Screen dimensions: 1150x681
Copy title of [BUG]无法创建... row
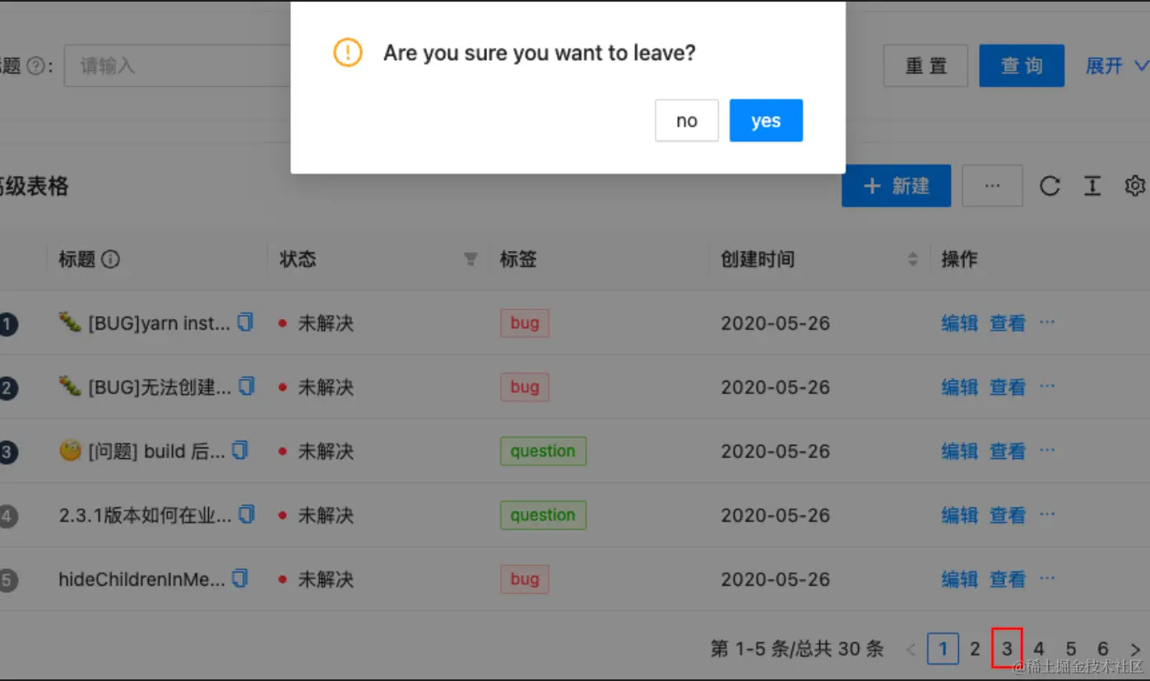pos(246,386)
